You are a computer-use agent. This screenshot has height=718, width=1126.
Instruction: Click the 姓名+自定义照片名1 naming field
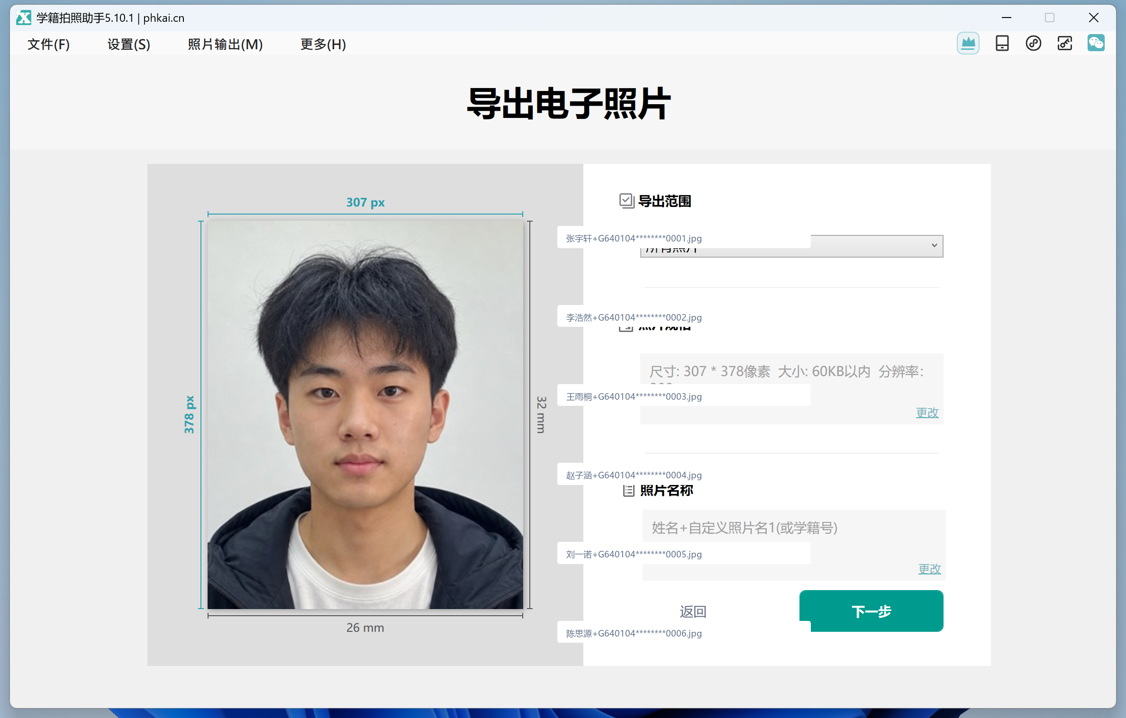tap(794, 545)
